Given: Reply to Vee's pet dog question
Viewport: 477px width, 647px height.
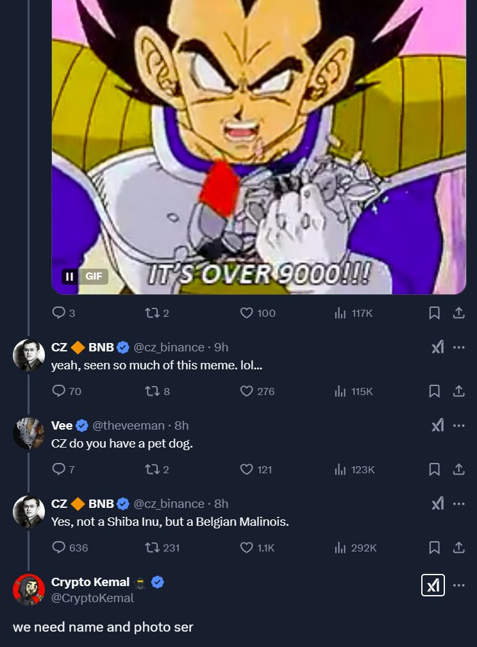Looking at the screenshot, I should tap(59, 469).
